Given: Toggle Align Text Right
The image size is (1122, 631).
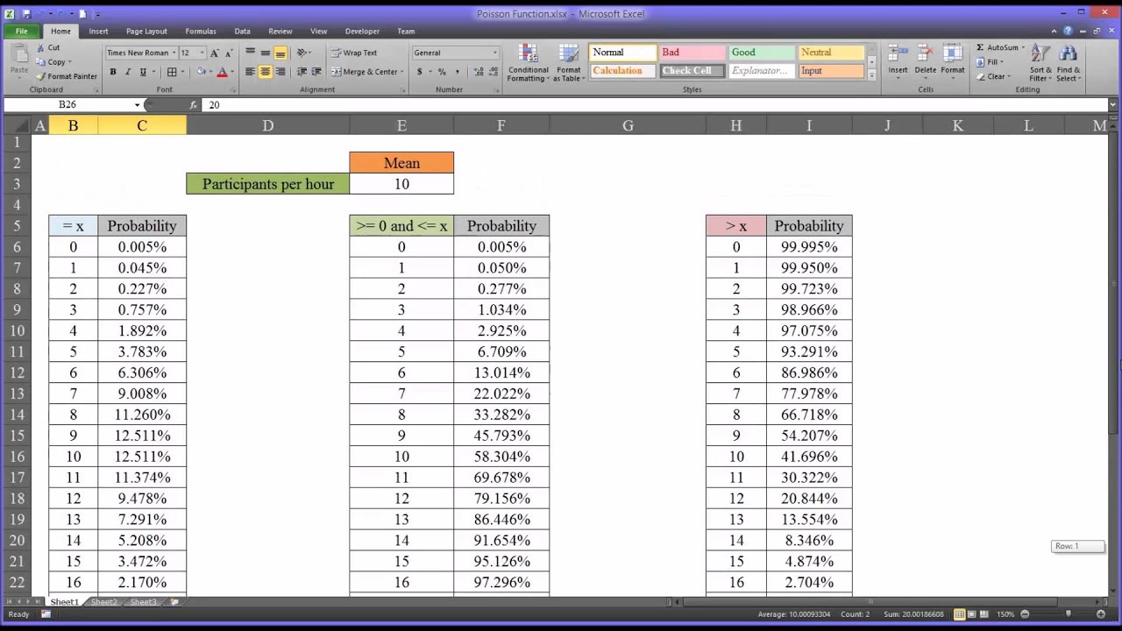Looking at the screenshot, I should pyautogui.click(x=280, y=72).
